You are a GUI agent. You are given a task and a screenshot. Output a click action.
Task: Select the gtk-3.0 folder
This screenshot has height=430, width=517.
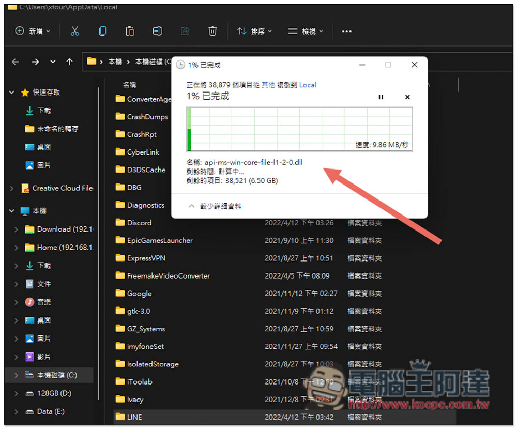click(133, 311)
